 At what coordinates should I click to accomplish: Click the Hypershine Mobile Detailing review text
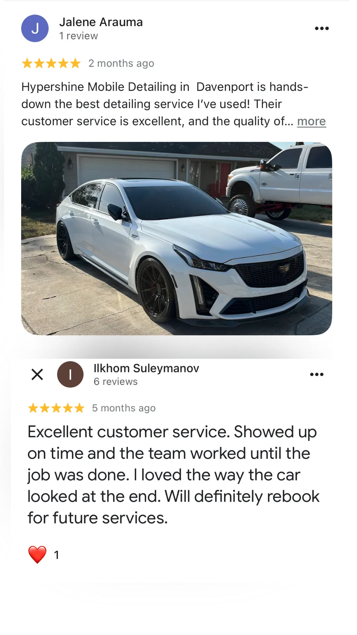165,104
